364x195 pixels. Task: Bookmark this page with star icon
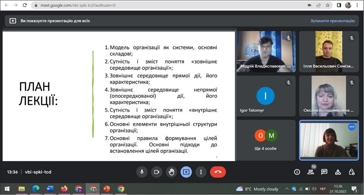tap(327, 5)
